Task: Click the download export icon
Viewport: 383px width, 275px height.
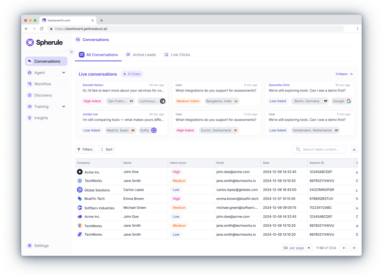Action: [354, 149]
